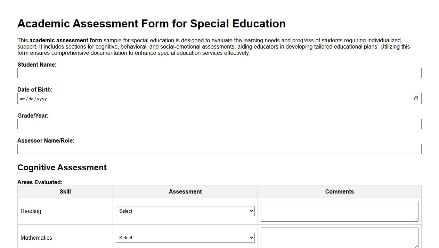Click the Mathematics comments text area

click(x=339, y=238)
